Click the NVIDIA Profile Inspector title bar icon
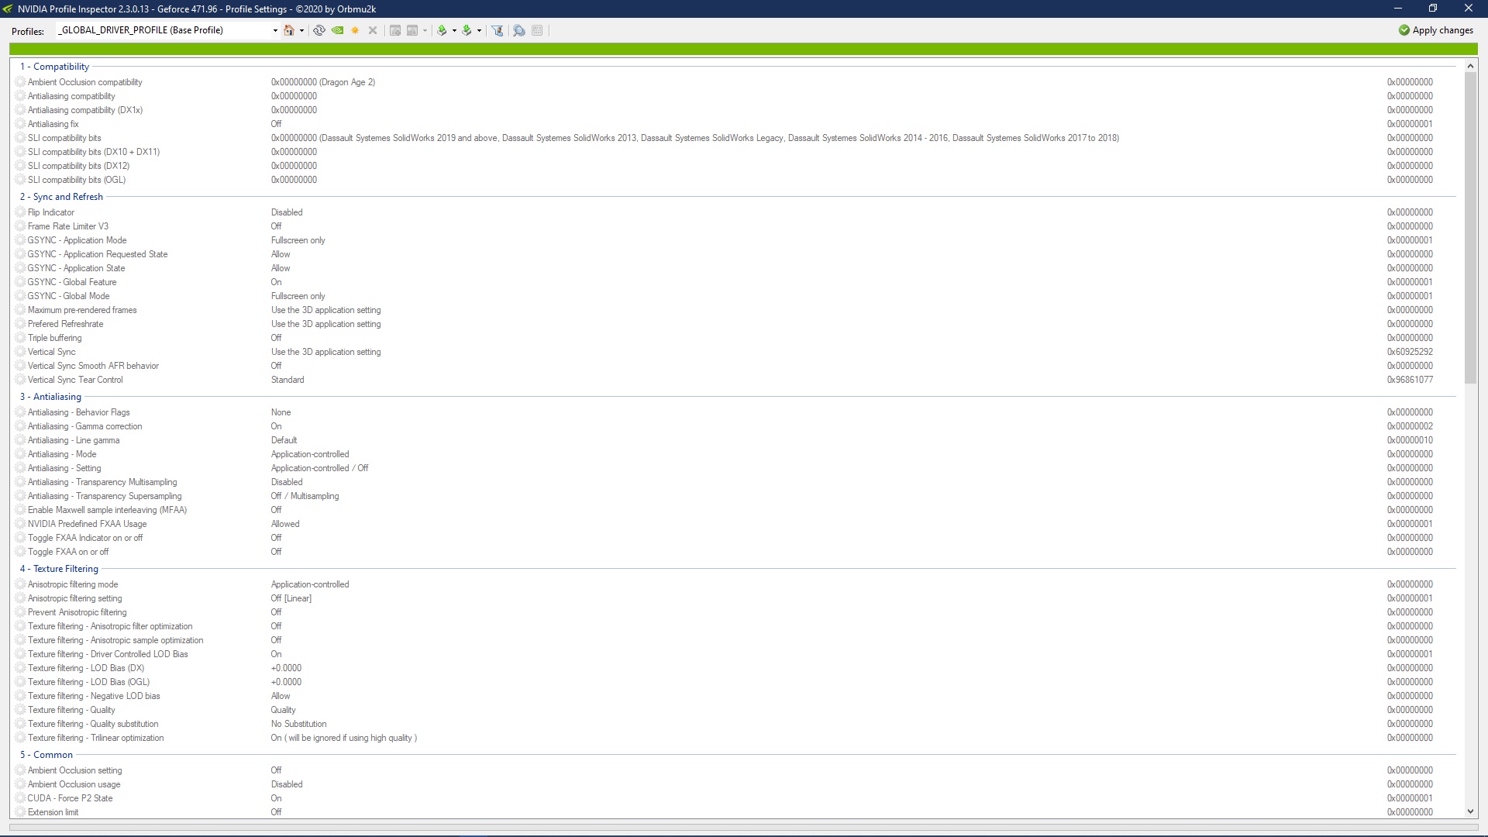This screenshot has width=1488, height=837. (x=8, y=9)
